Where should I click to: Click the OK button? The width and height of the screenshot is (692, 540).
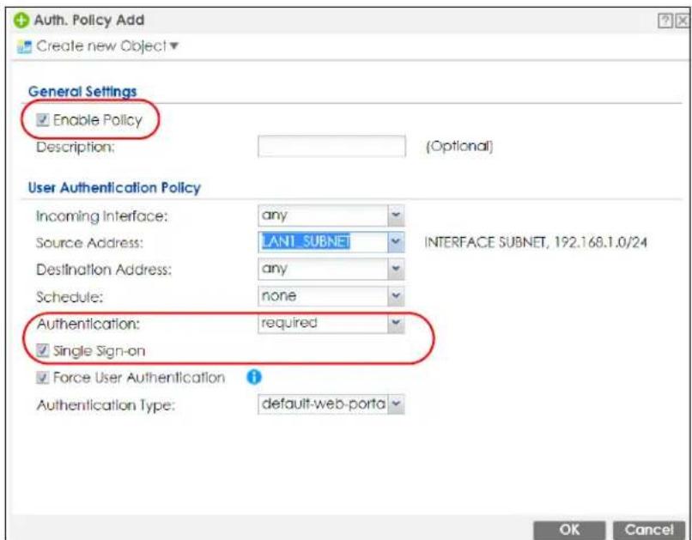(569, 530)
